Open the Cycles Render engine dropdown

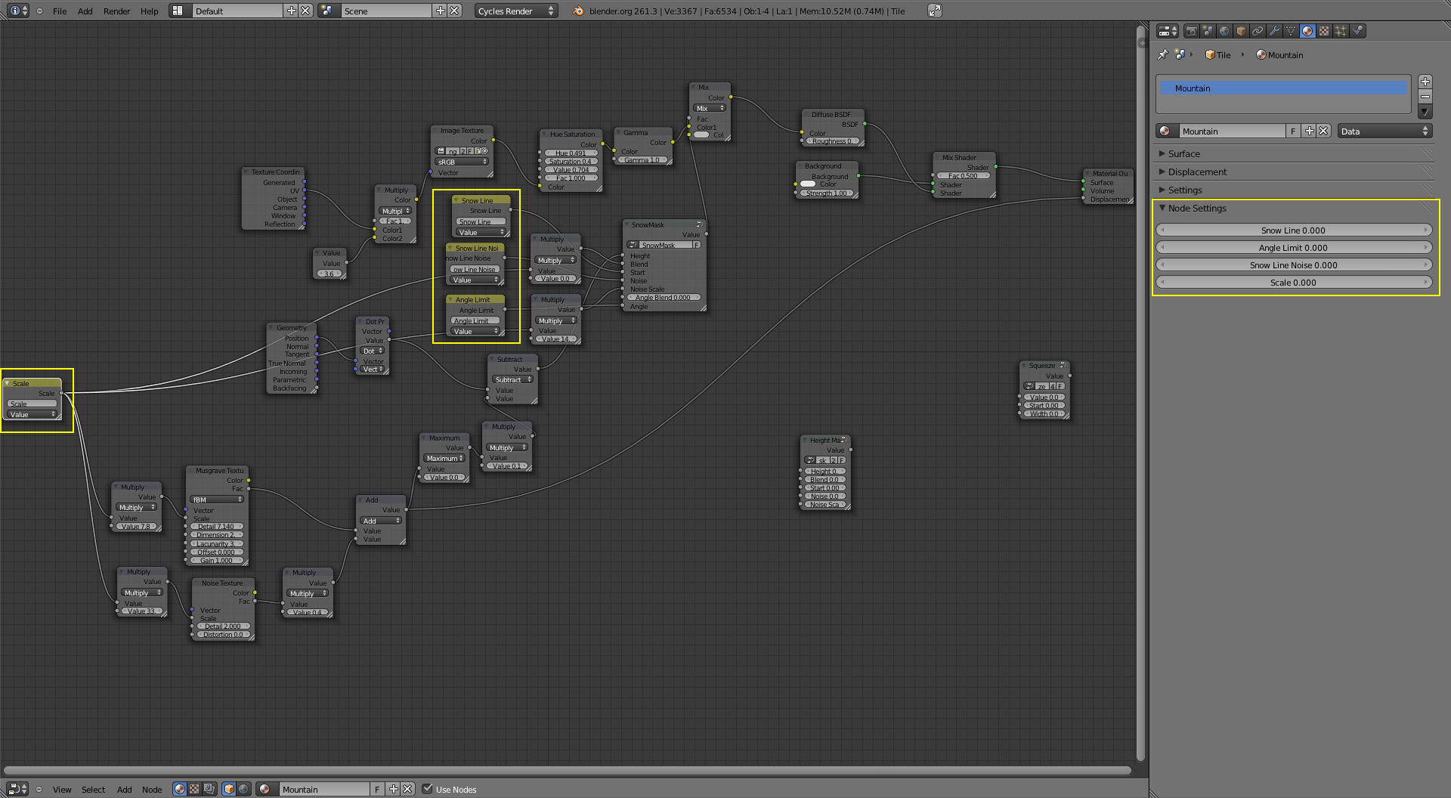pos(514,11)
